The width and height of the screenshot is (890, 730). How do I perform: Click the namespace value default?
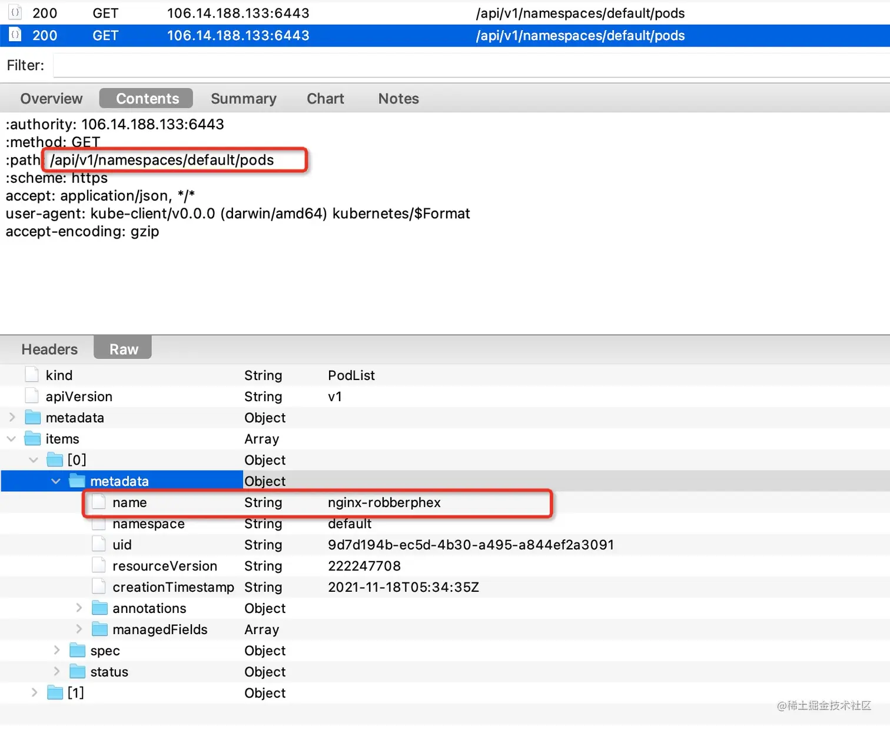pyautogui.click(x=350, y=523)
